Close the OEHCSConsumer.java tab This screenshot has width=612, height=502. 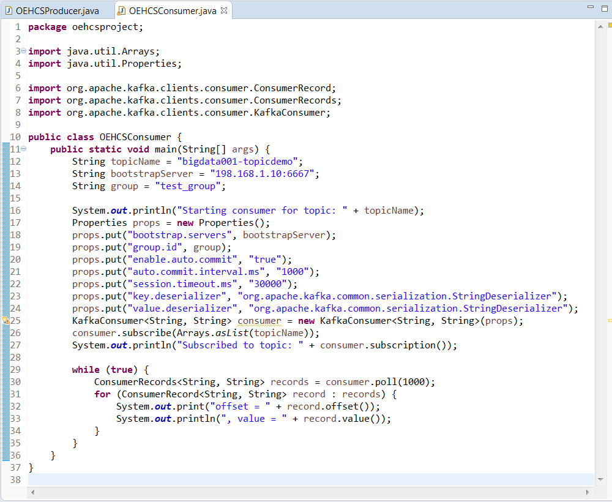click(224, 10)
